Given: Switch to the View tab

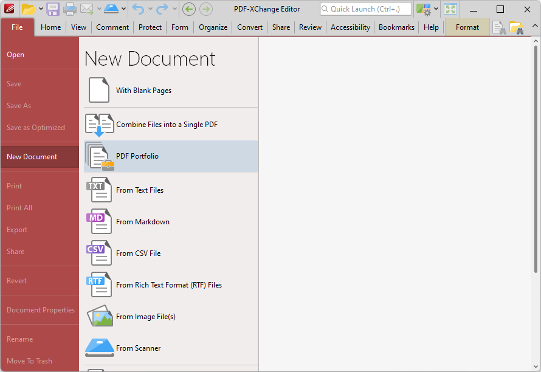Looking at the screenshot, I should 78,27.
